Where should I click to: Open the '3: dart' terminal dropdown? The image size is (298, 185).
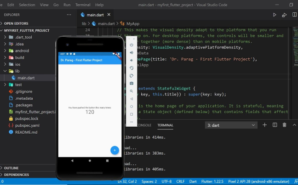(231, 125)
